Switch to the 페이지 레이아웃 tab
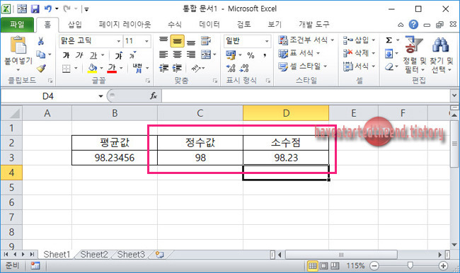This screenshot has width=460, height=273. coord(125,25)
